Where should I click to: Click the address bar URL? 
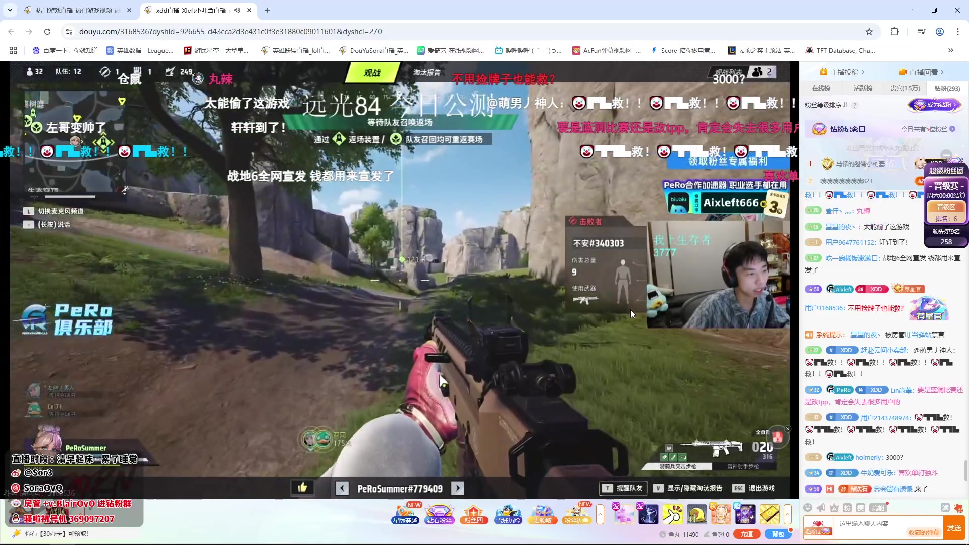(230, 32)
